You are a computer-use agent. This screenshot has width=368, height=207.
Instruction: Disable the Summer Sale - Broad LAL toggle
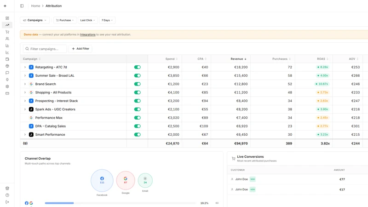click(137, 75)
